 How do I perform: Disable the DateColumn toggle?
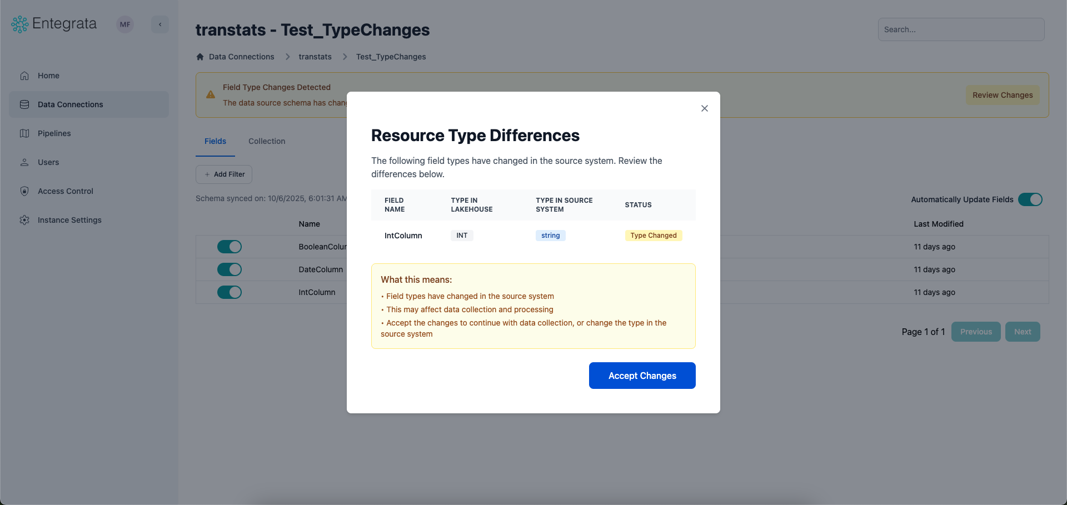(x=230, y=269)
